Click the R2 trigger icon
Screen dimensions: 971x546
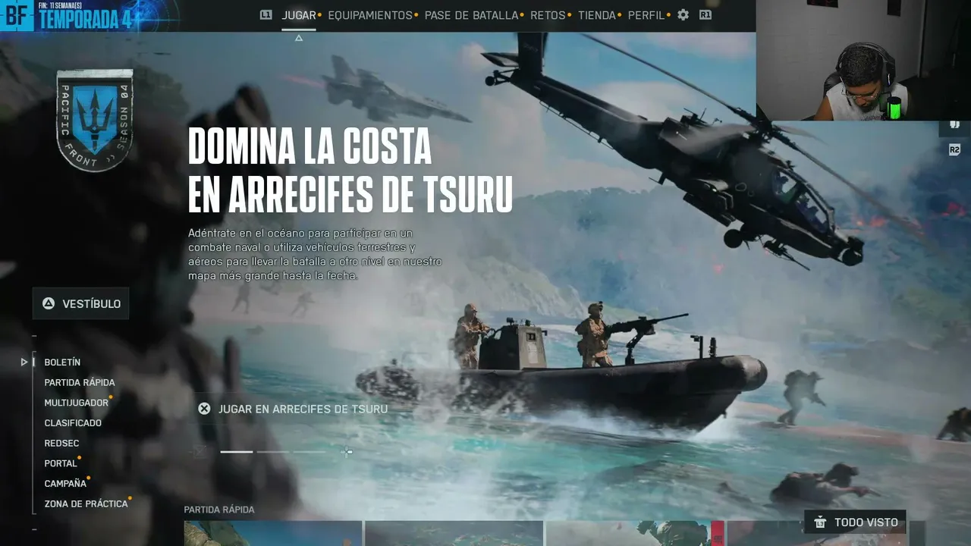[x=954, y=150]
